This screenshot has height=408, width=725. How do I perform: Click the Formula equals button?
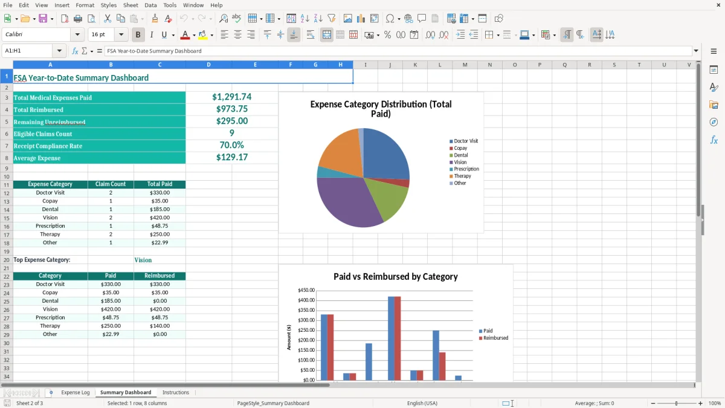tap(100, 51)
